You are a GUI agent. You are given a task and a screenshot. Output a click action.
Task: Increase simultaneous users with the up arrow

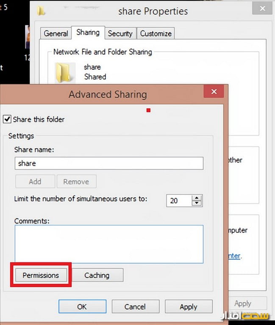point(196,198)
